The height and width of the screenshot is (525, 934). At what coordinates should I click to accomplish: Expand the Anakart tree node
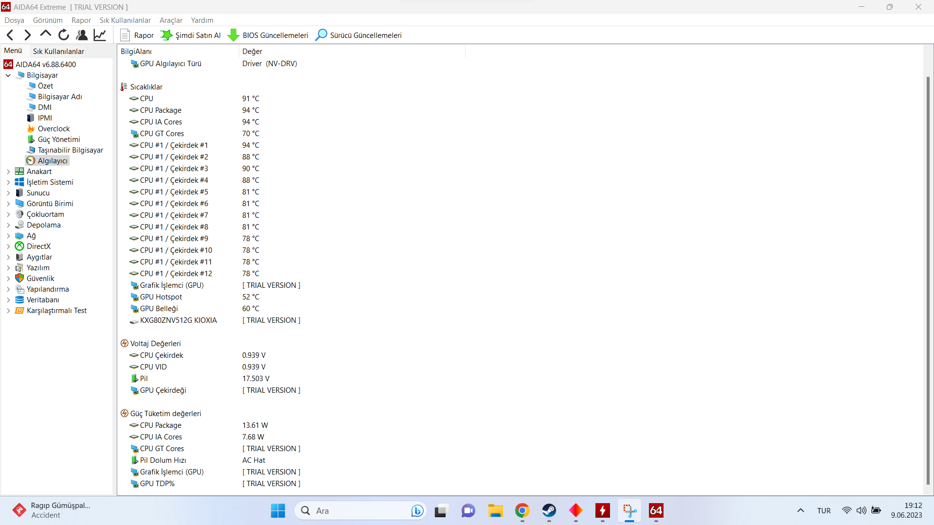click(8, 172)
